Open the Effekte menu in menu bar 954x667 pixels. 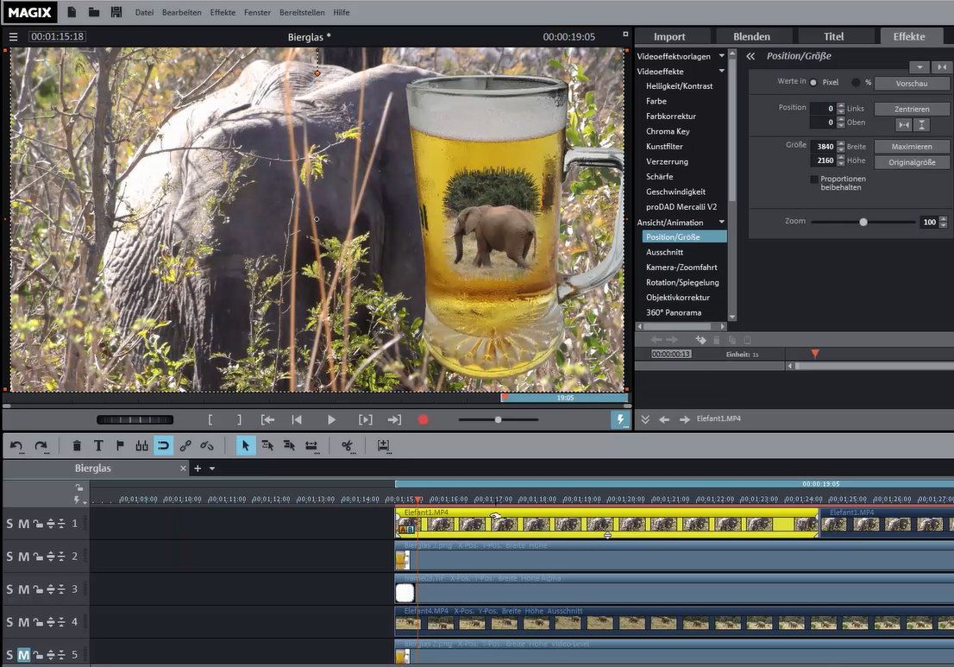223,13
